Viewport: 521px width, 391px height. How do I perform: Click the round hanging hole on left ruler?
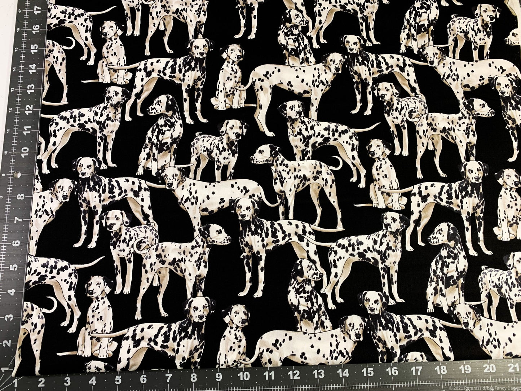point(18,175)
